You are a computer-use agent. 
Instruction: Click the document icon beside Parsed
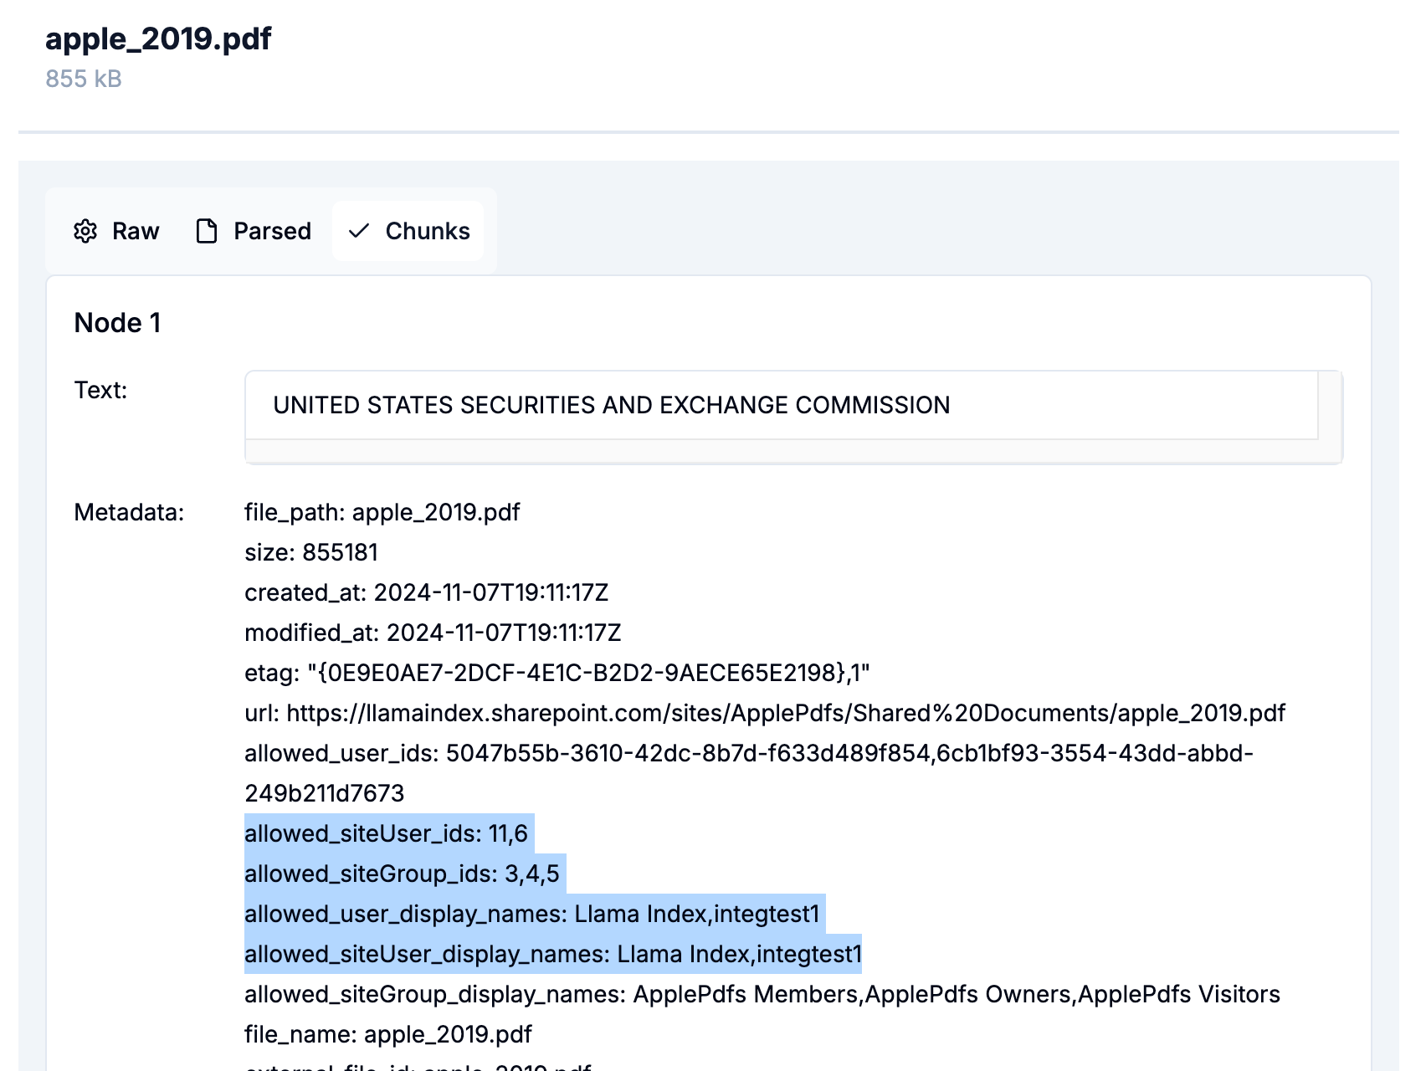coord(206,231)
